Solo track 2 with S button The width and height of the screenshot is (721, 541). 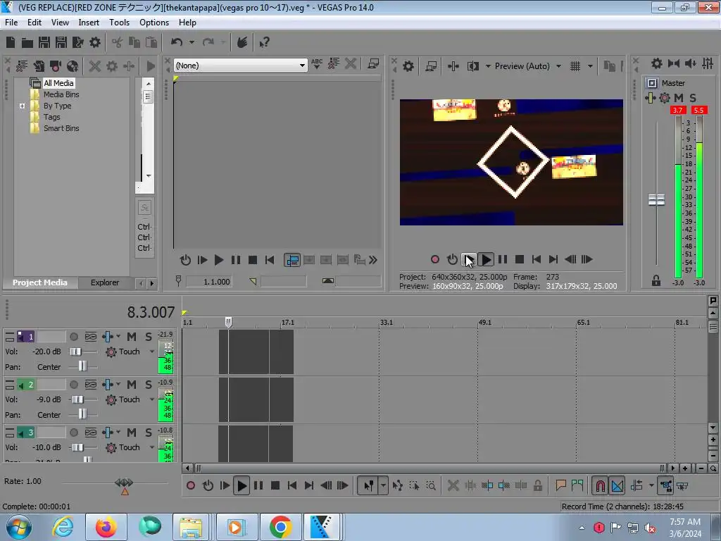click(149, 385)
